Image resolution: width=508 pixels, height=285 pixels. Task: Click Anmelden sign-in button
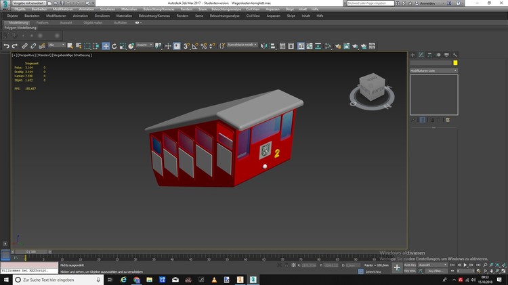[425, 3]
